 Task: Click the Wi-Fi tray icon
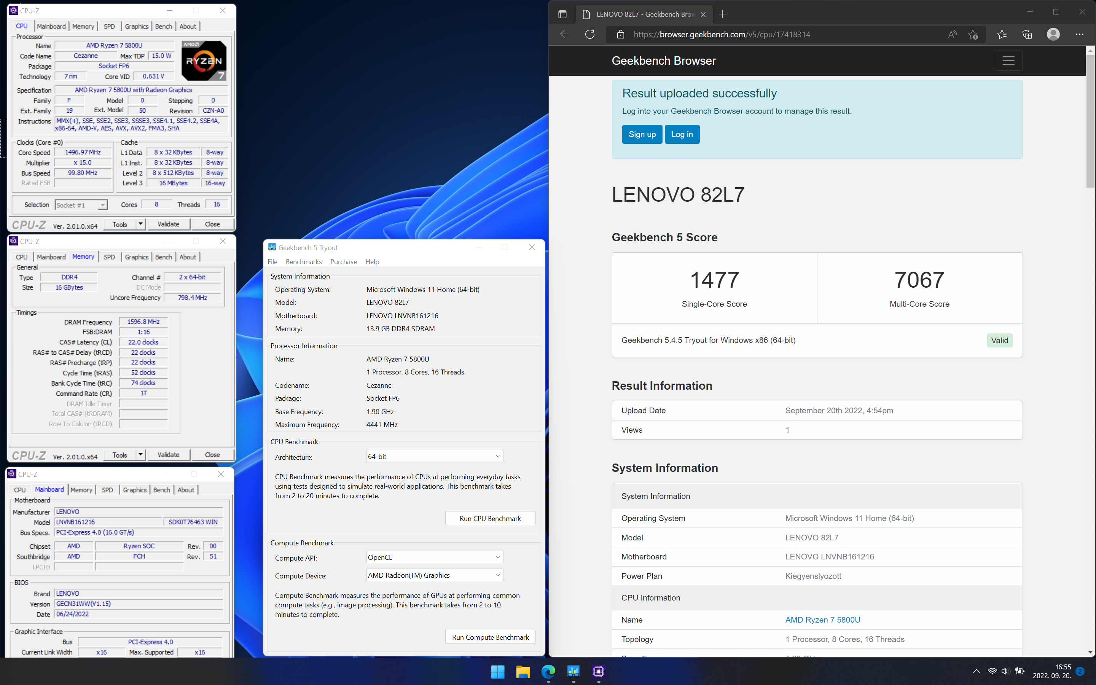coord(992,671)
